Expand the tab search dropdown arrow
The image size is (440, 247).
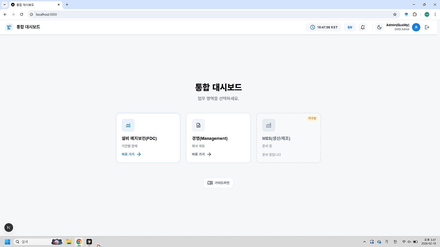(x=4, y=5)
